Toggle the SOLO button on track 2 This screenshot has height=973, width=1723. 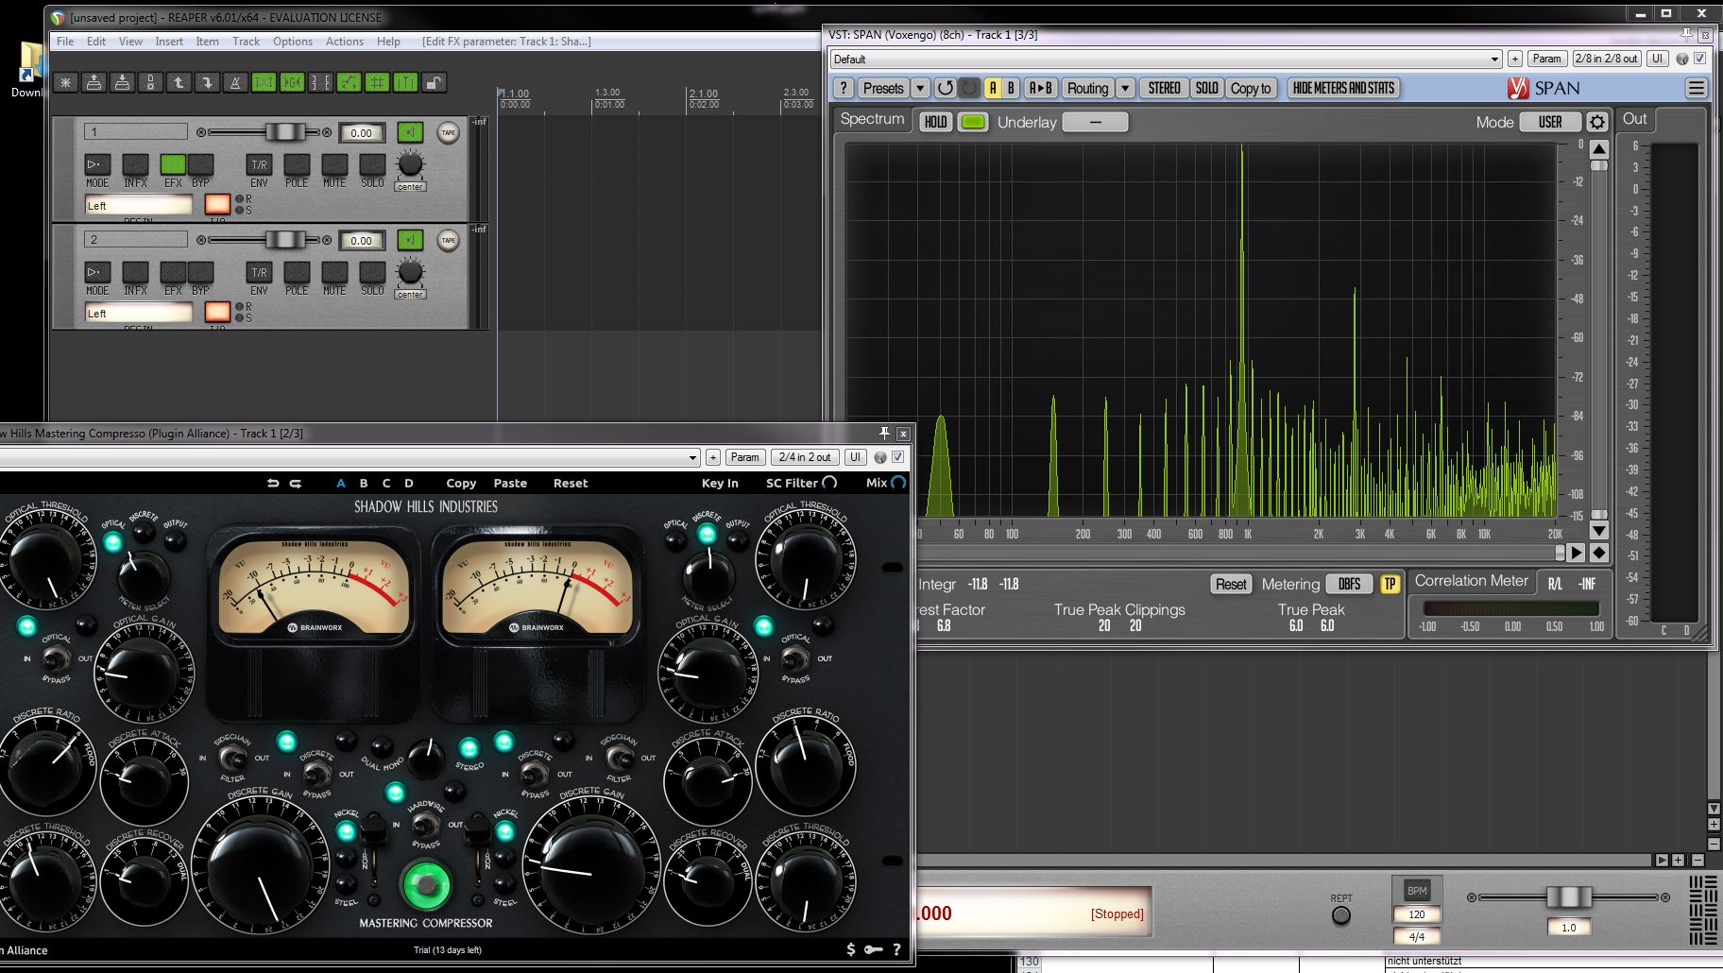[x=372, y=273]
